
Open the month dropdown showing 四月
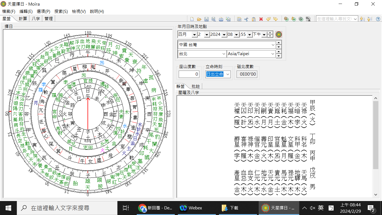click(x=194, y=34)
